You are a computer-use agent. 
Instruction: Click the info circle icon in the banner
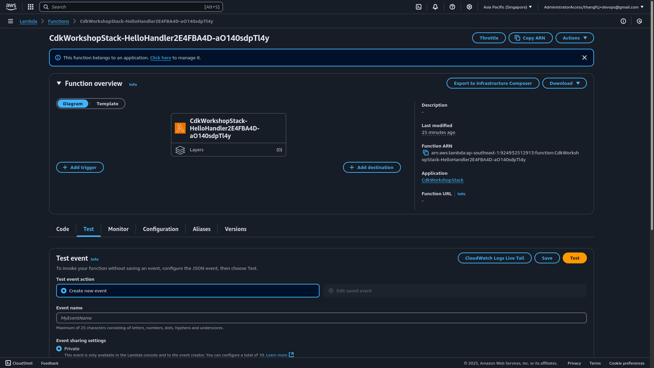click(58, 58)
